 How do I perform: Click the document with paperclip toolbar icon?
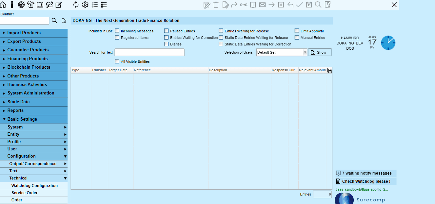coord(225,5)
